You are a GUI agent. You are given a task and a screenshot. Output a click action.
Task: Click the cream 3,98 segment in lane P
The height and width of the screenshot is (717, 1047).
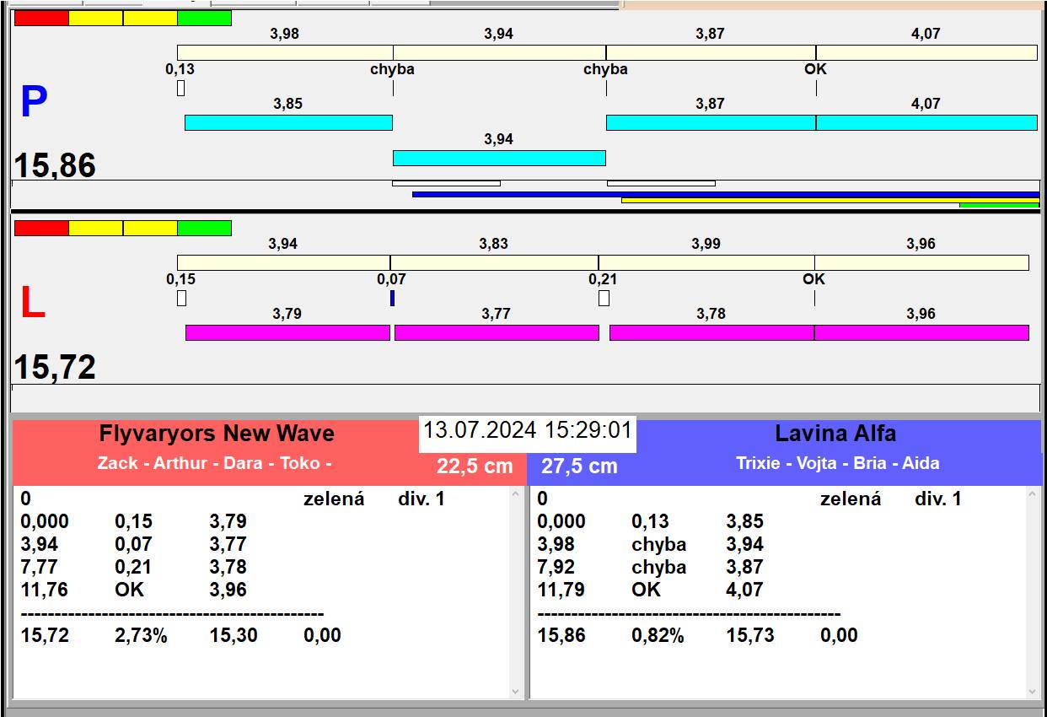(x=285, y=52)
